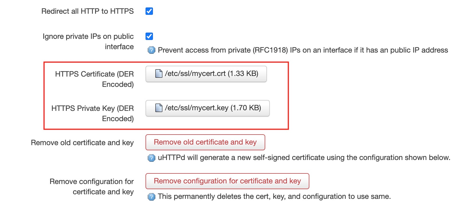Uncheck Redirect all HTTP to HTTPS
Screen dimensions: 456x208
pyautogui.click(x=149, y=11)
